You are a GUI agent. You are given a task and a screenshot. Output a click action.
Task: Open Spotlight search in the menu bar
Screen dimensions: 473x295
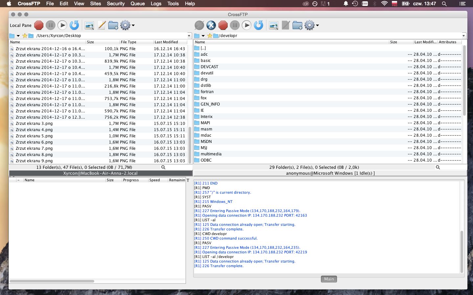pyautogui.click(x=444, y=4)
